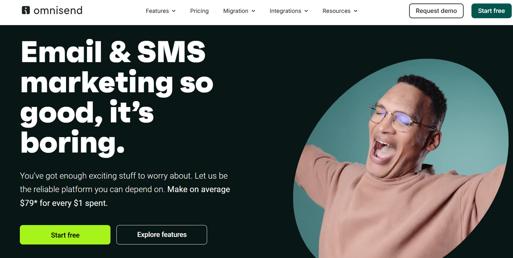Click the Omnisend logo icon
This screenshot has width=513, height=258.
pyautogui.click(x=26, y=10)
